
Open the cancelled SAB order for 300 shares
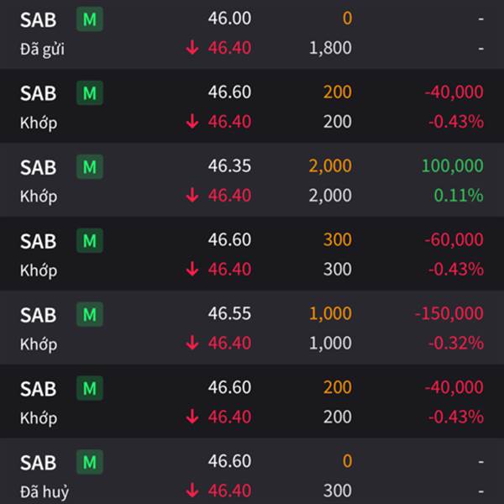(252, 471)
